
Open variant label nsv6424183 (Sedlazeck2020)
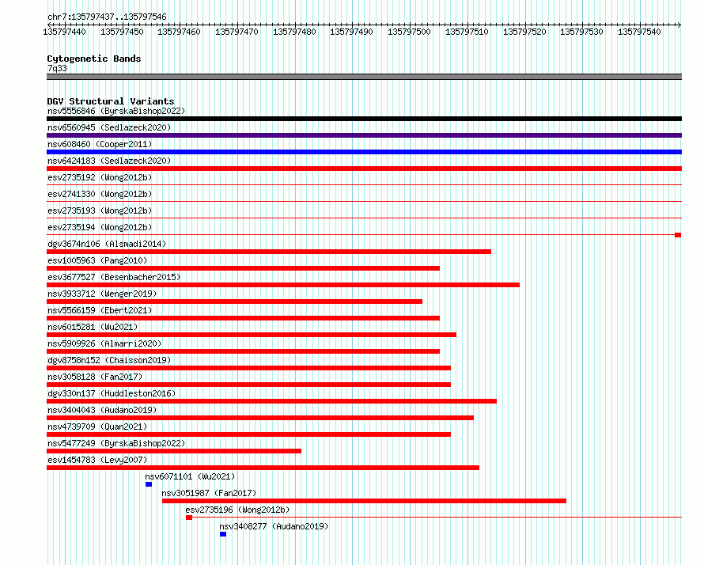coord(109,161)
